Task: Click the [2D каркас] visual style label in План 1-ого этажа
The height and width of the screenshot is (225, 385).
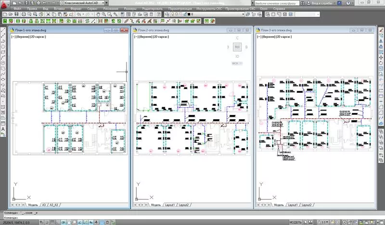Action: tap(37, 36)
